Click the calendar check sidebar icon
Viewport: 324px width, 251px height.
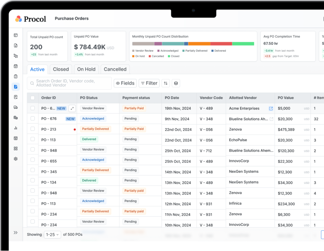point(16,66)
